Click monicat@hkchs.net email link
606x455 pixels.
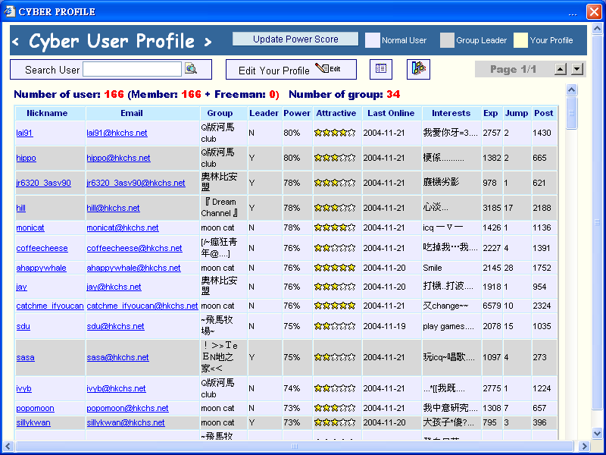coord(123,227)
